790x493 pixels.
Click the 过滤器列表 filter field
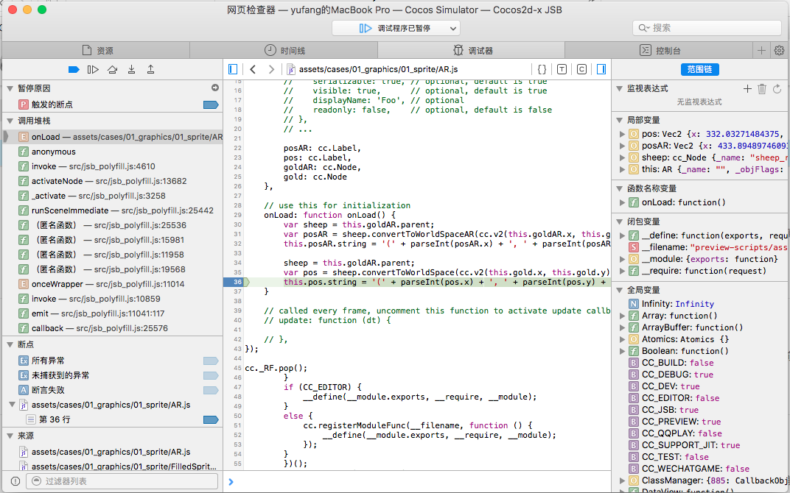[x=122, y=481]
